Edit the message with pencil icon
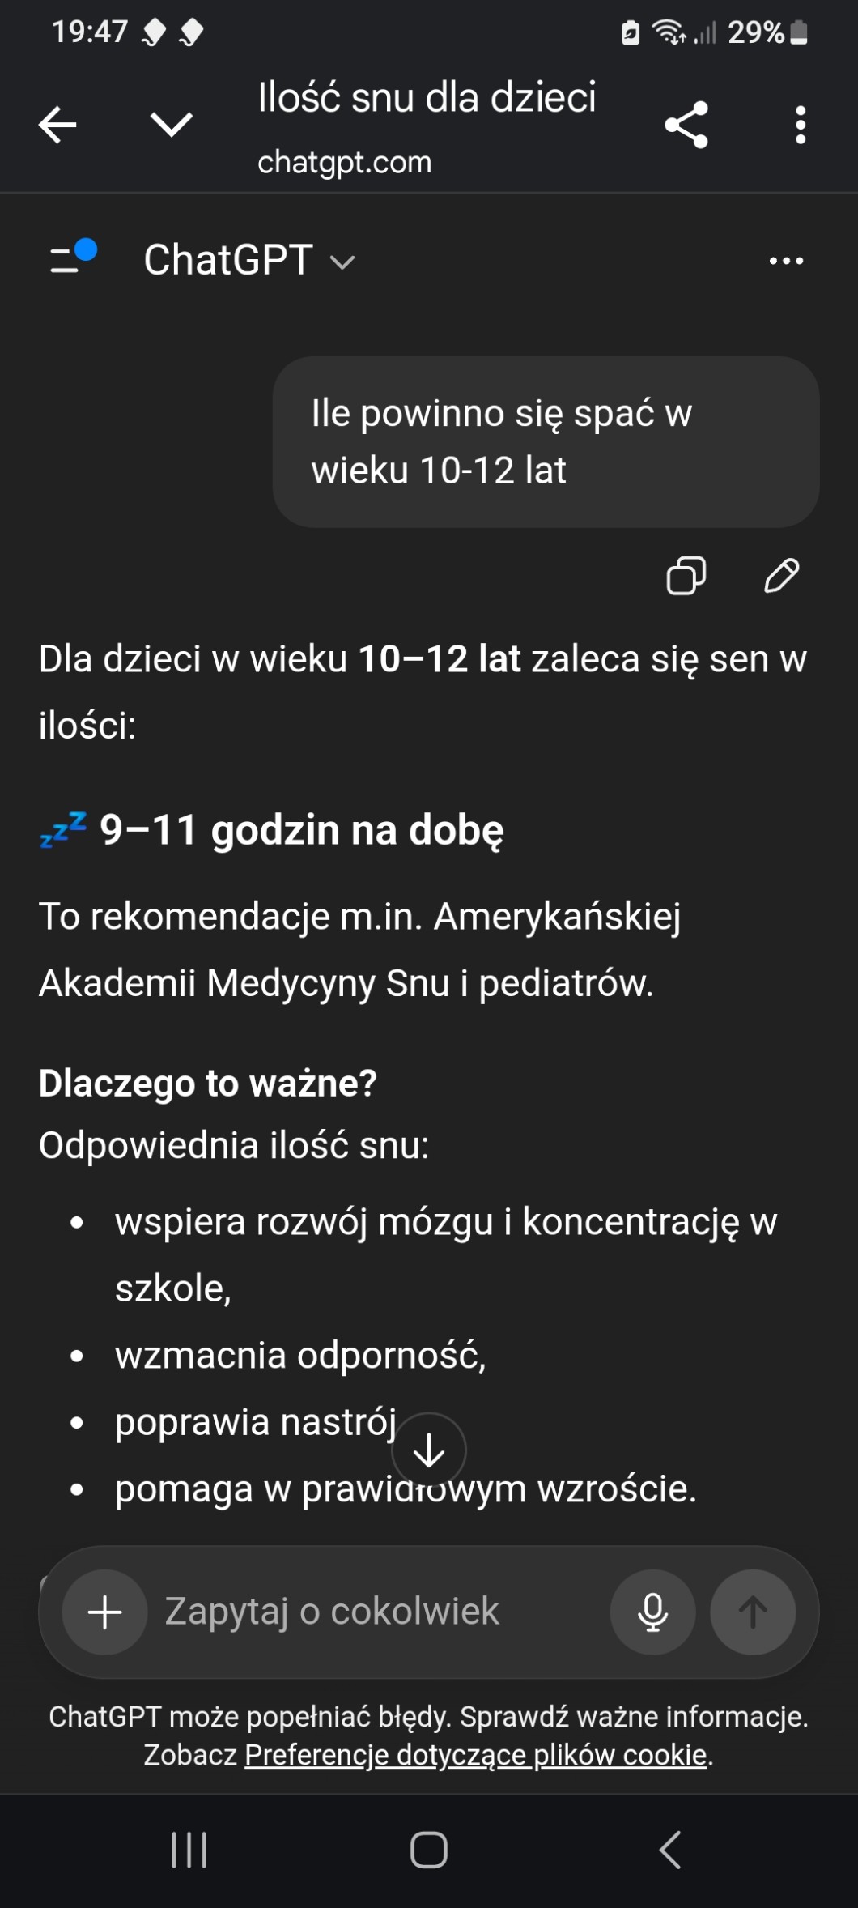858x1908 pixels. 781,576
